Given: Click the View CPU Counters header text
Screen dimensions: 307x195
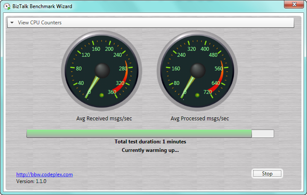Looking at the screenshot, I should click(40, 23).
